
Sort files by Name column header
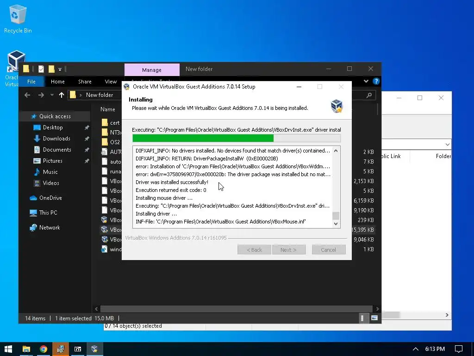[107, 109]
